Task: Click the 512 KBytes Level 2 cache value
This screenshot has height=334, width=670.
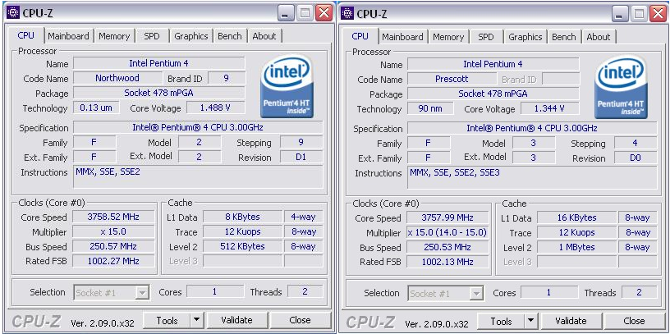Action: tap(242, 246)
